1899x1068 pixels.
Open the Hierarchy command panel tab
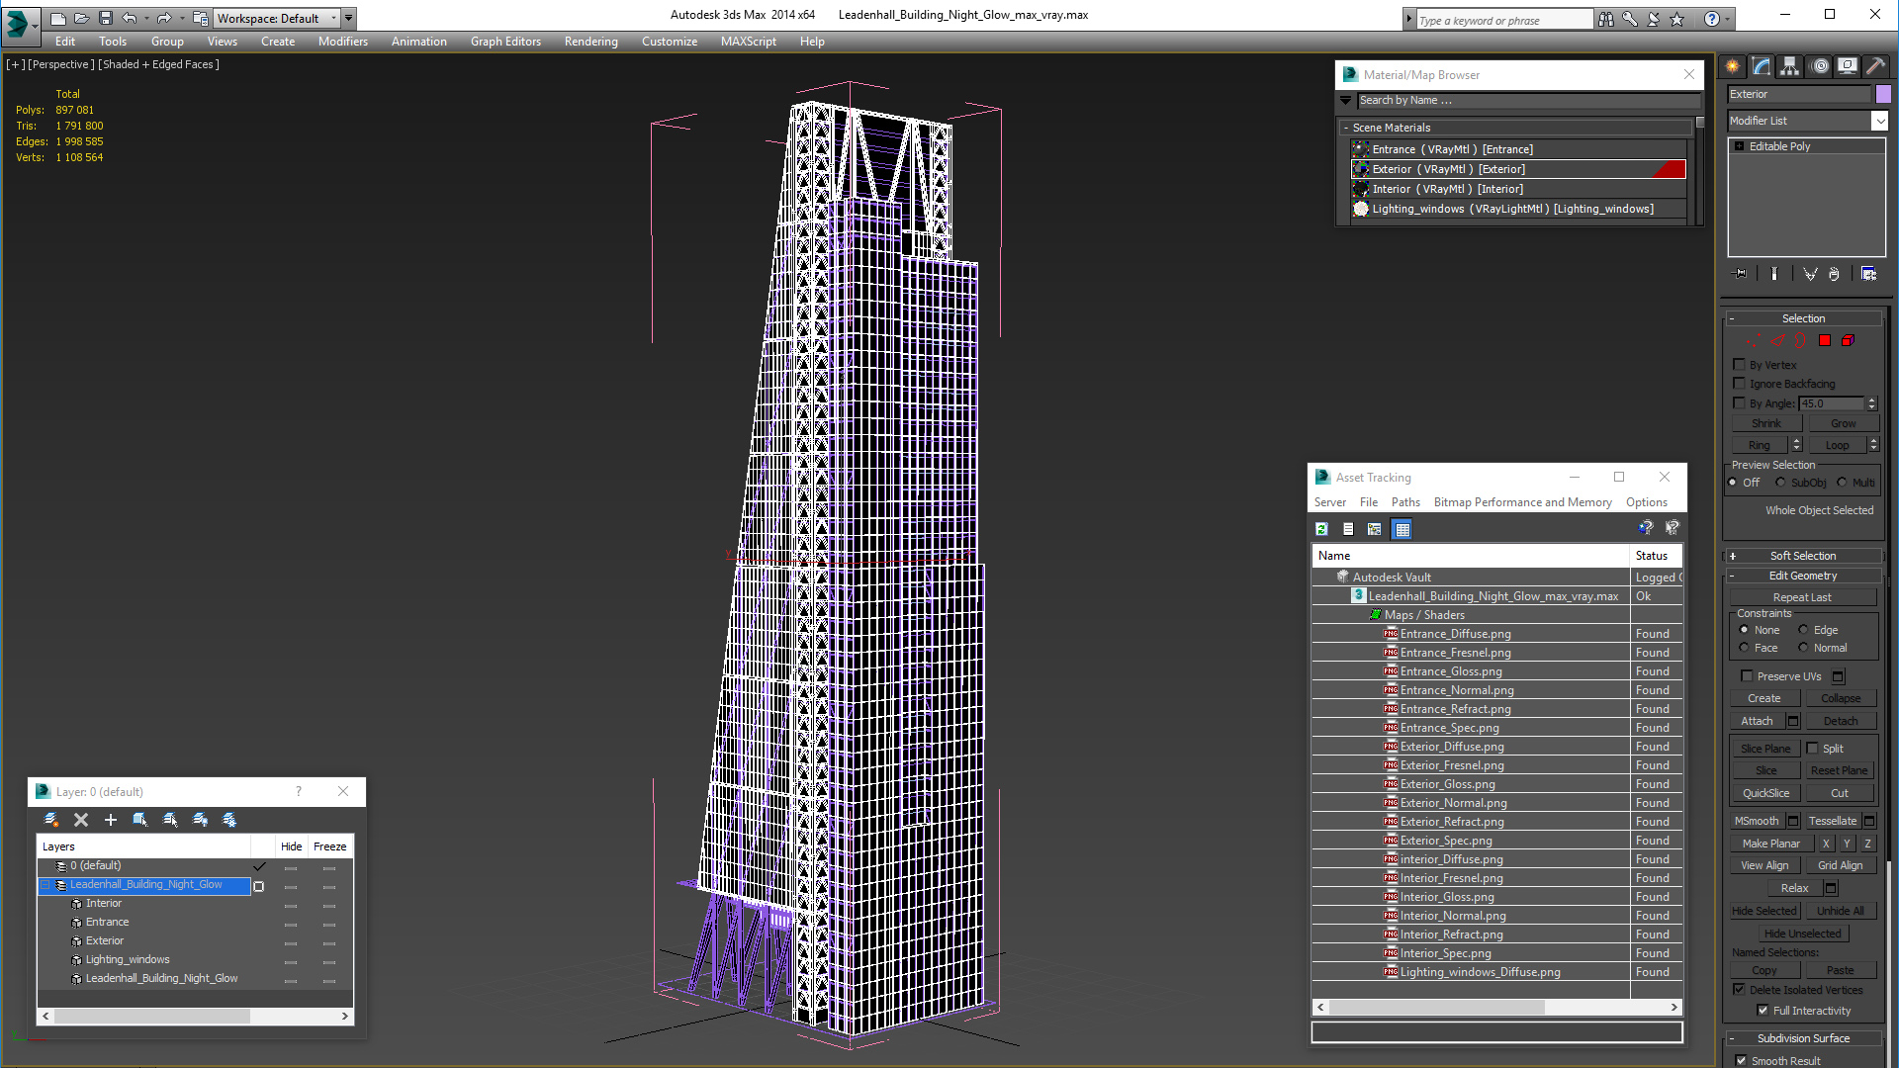pos(1789,66)
